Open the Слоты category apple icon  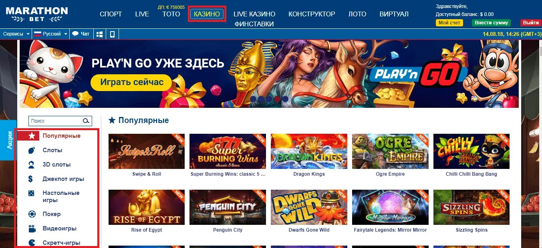click(x=32, y=151)
